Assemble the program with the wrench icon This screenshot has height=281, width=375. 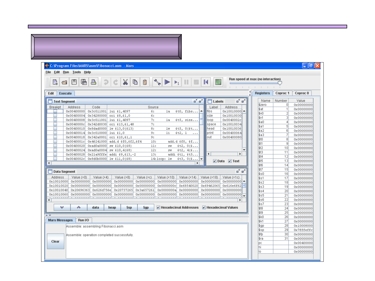pyautogui.click(x=157, y=82)
